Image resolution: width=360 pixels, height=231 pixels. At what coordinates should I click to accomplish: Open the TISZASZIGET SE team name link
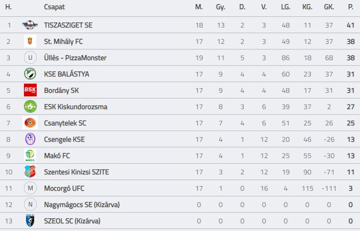(x=68, y=25)
